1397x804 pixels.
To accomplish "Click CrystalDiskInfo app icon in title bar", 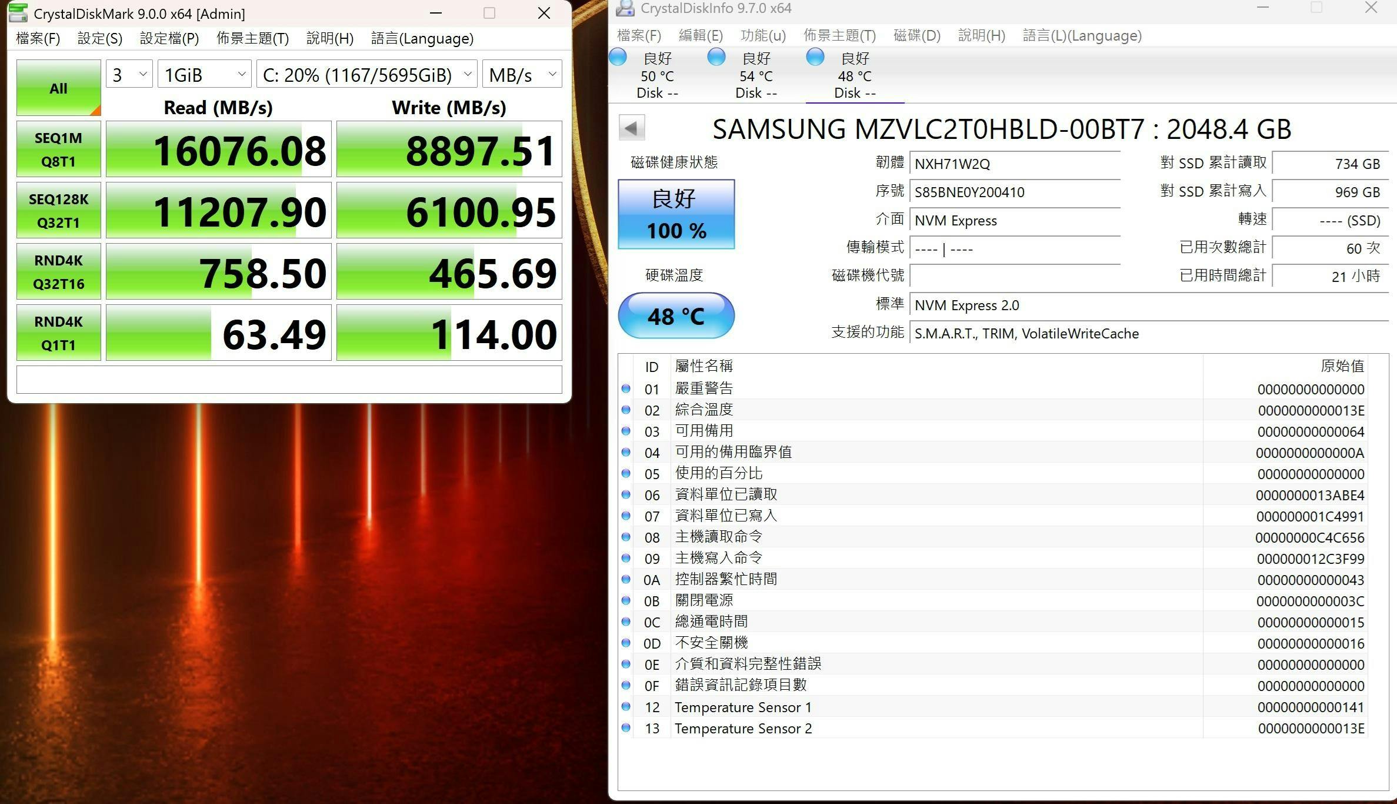I will (x=624, y=8).
